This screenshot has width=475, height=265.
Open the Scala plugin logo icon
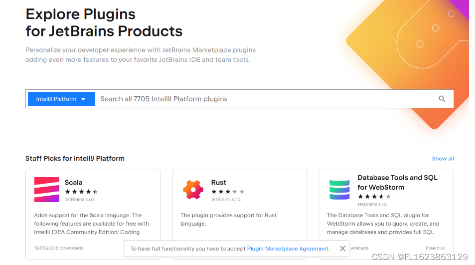tap(47, 190)
